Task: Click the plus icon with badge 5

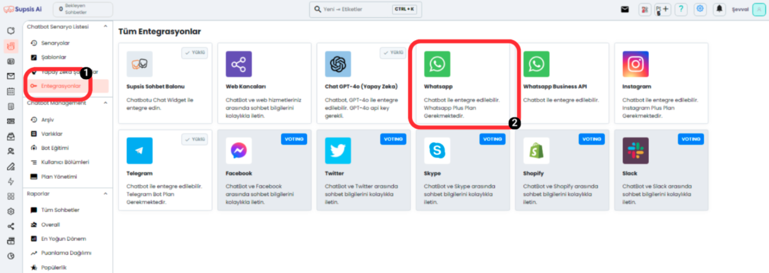Action: pos(662,10)
